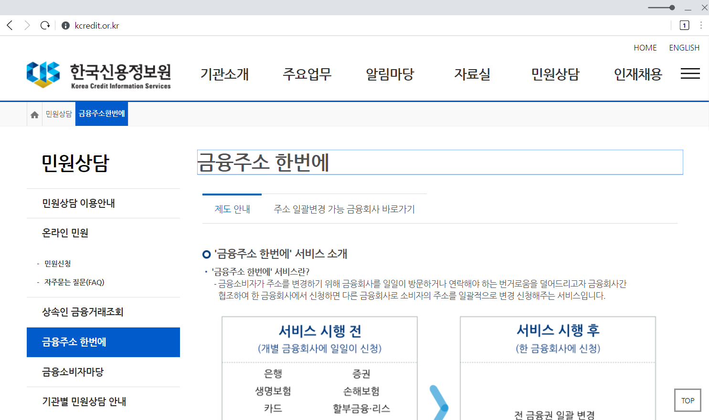The width and height of the screenshot is (709, 420).
Task: Open the 기관소개 main menu
Action: click(x=224, y=74)
